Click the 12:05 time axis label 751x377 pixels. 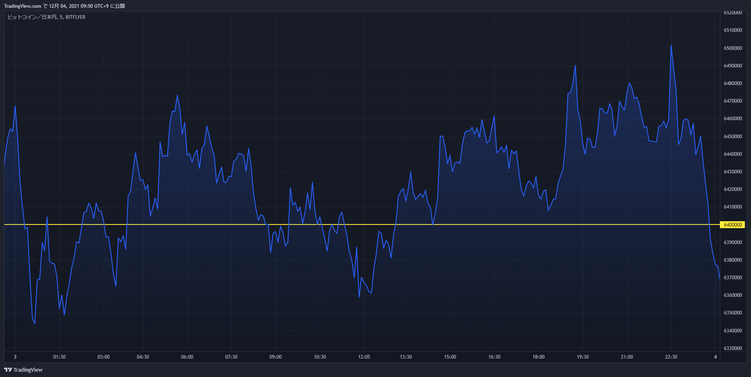[x=364, y=357]
